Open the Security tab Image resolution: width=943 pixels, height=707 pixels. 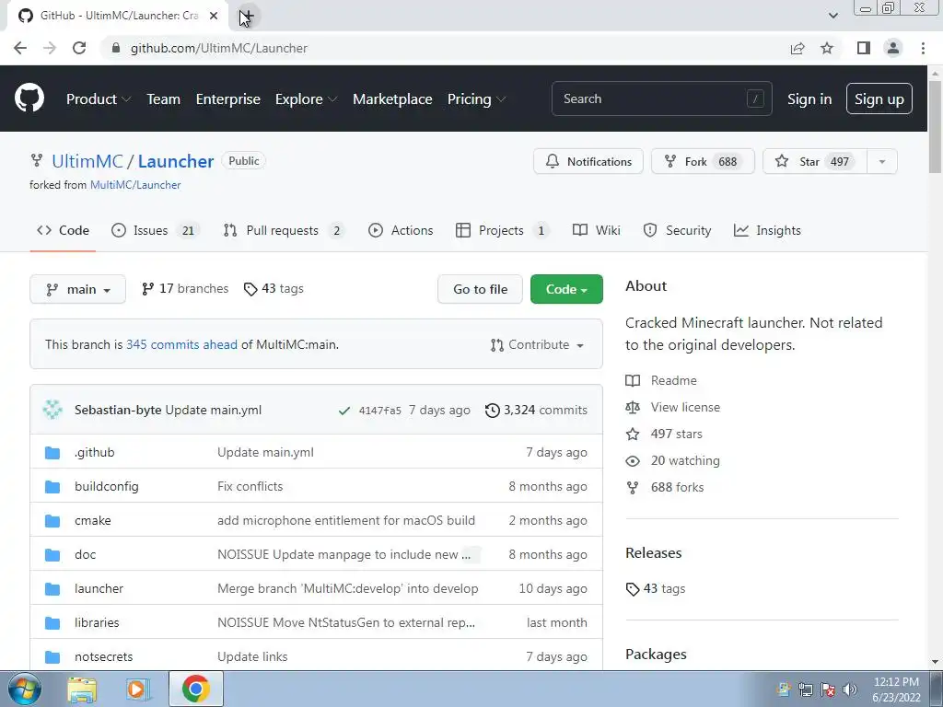(x=677, y=230)
